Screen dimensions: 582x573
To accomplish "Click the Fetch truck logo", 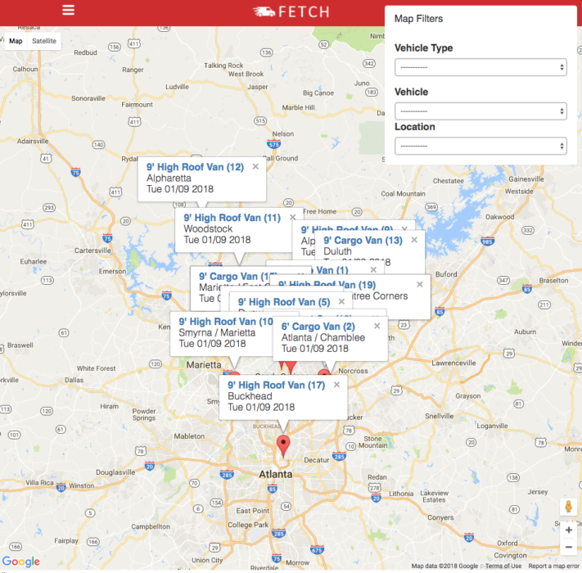I will [x=291, y=11].
